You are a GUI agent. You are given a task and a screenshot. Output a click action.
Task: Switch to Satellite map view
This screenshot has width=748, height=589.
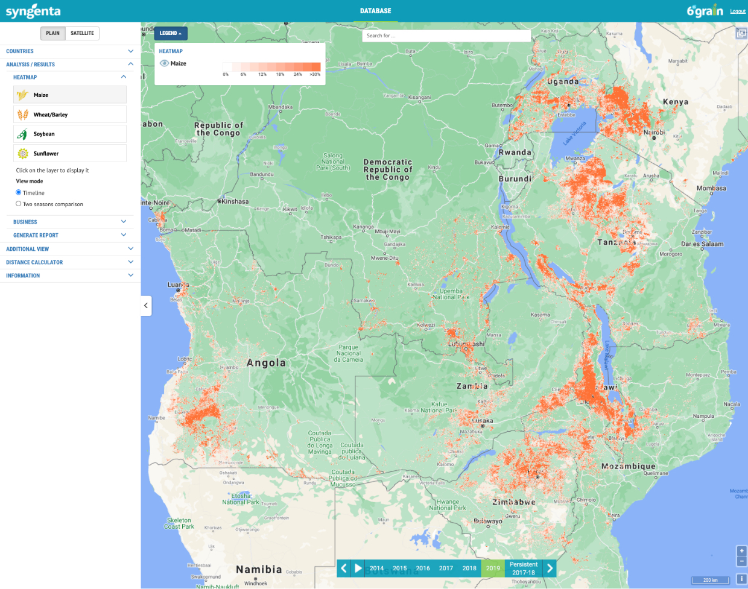82,33
